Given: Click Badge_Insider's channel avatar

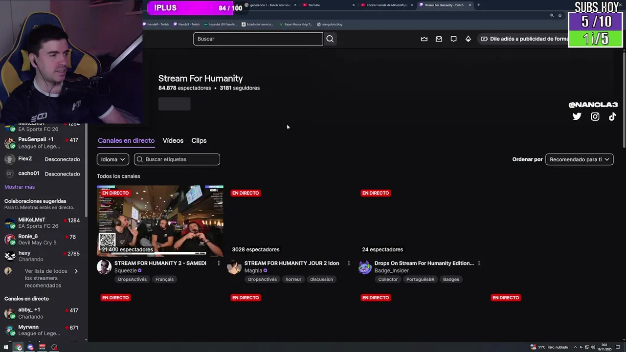Looking at the screenshot, I should click(364, 267).
